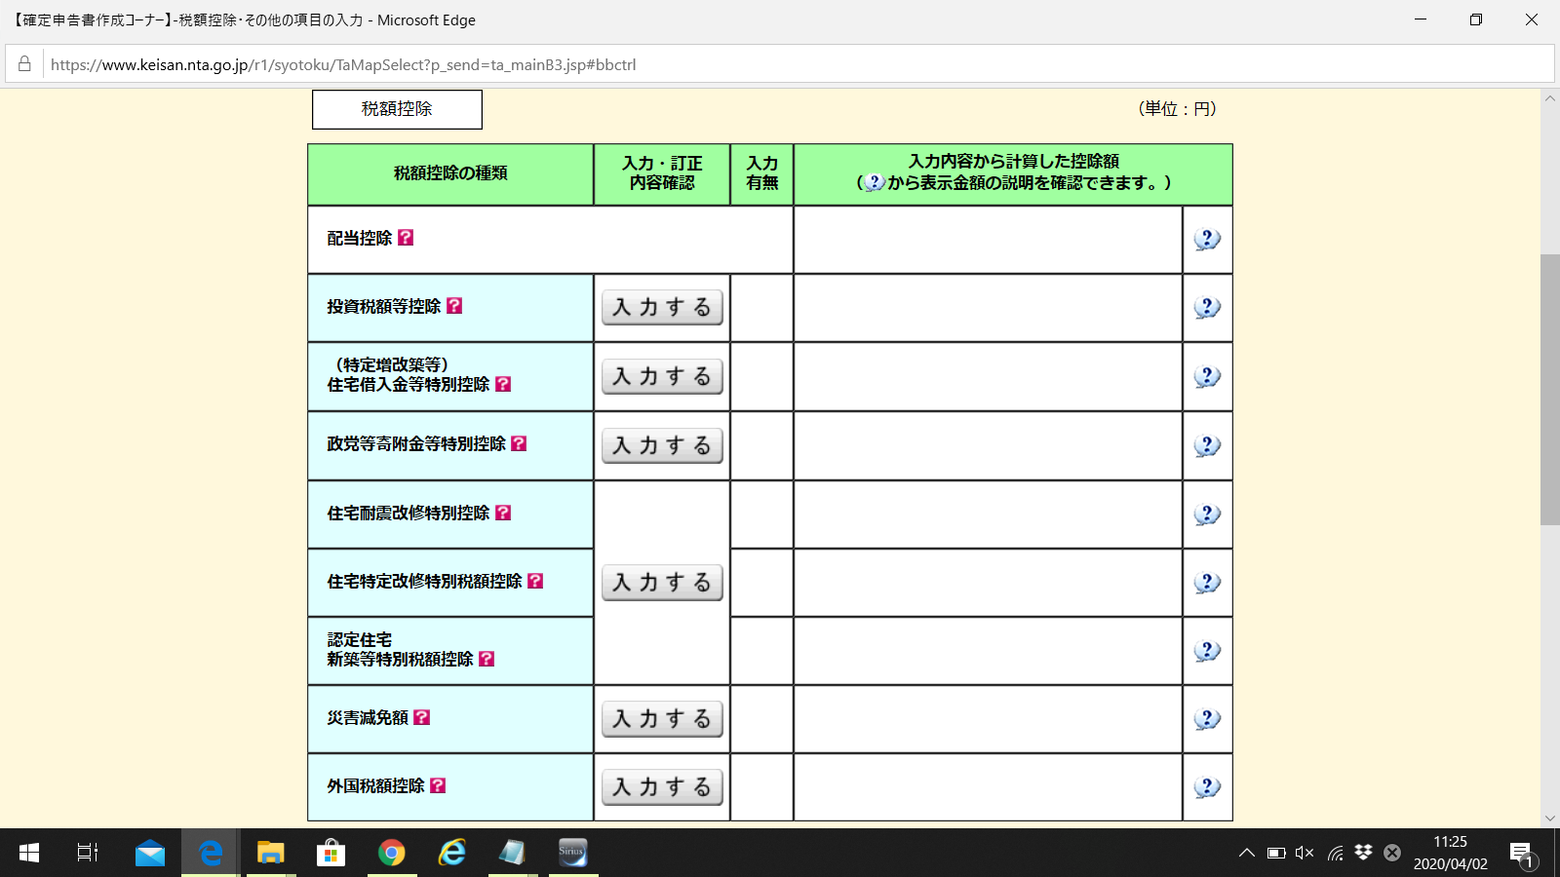
Task: Click 入力する for 政党等寄附金等特別控除
Action: (662, 445)
